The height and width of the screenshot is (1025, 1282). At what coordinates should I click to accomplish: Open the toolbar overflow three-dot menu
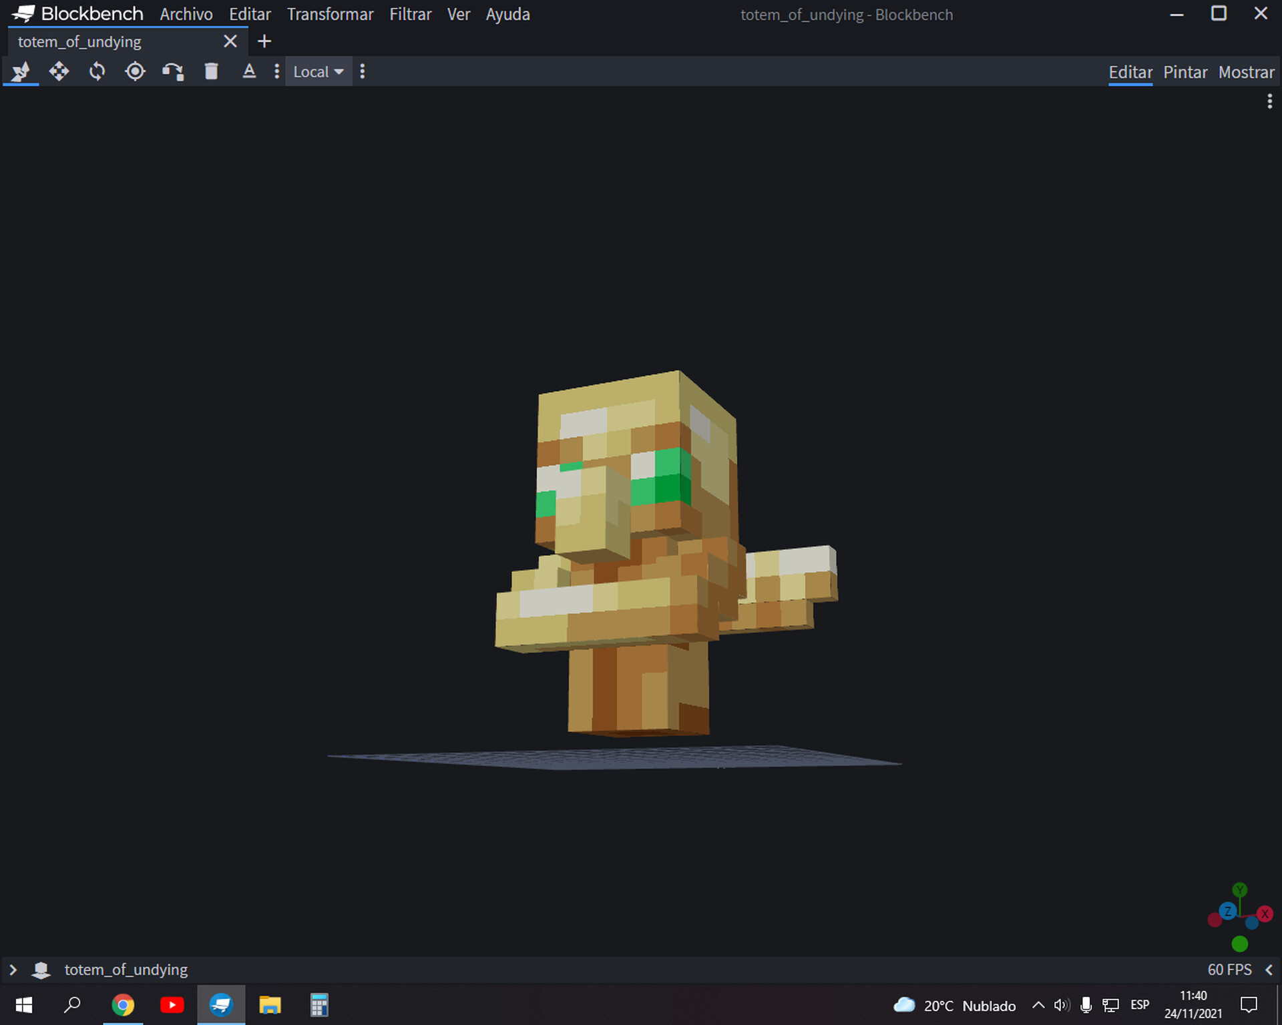[x=362, y=71]
